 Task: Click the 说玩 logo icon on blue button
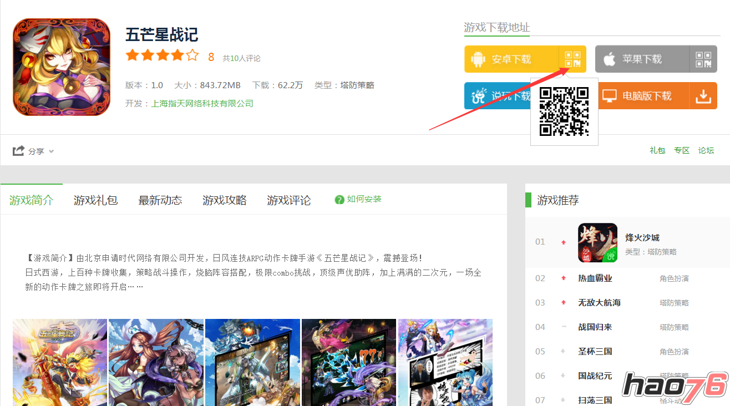(x=478, y=96)
